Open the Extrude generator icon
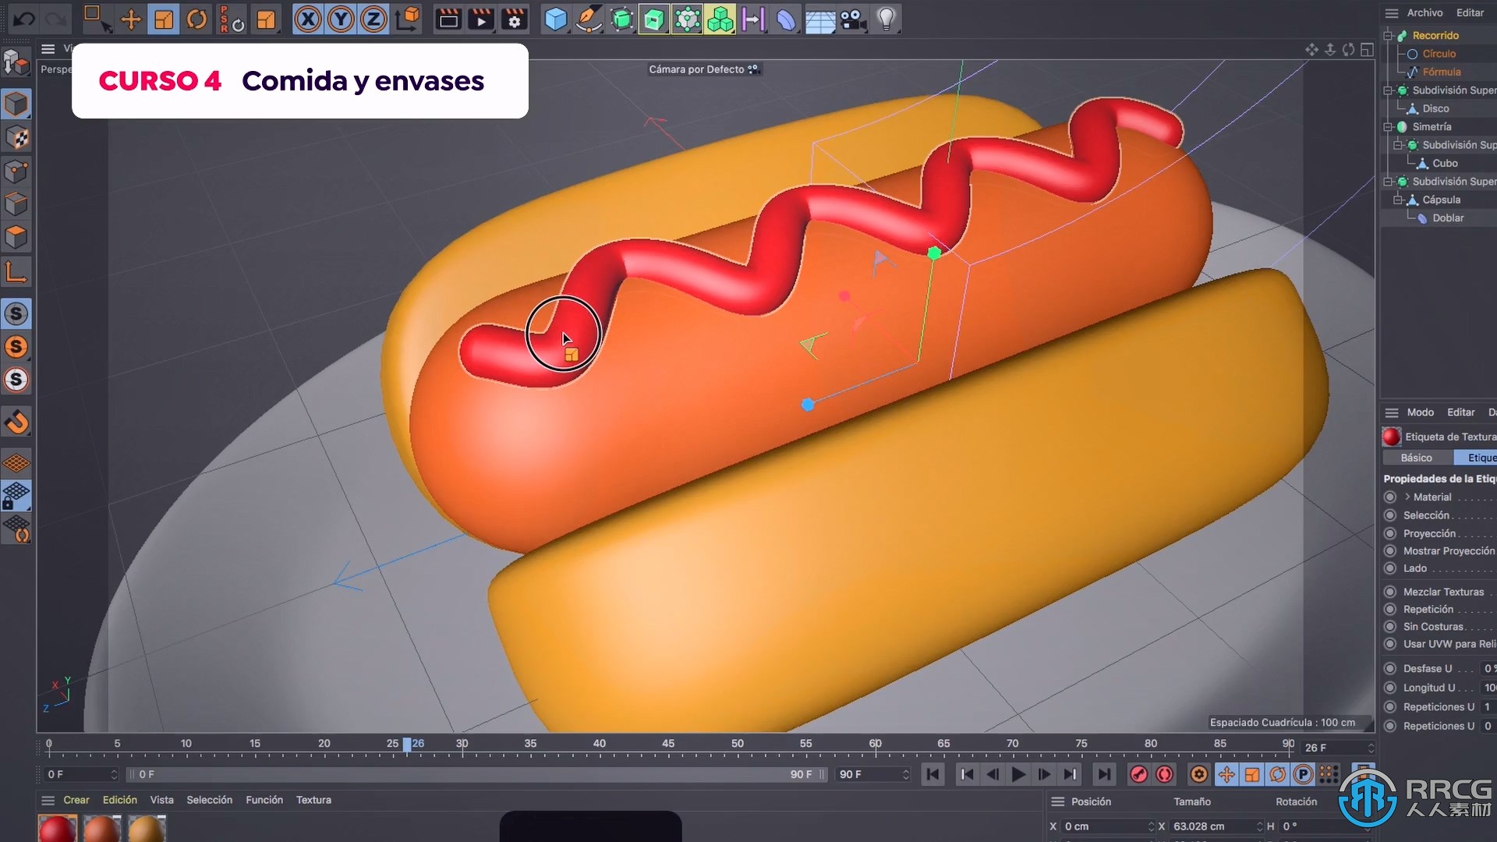The image size is (1497, 842). click(x=654, y=19)
